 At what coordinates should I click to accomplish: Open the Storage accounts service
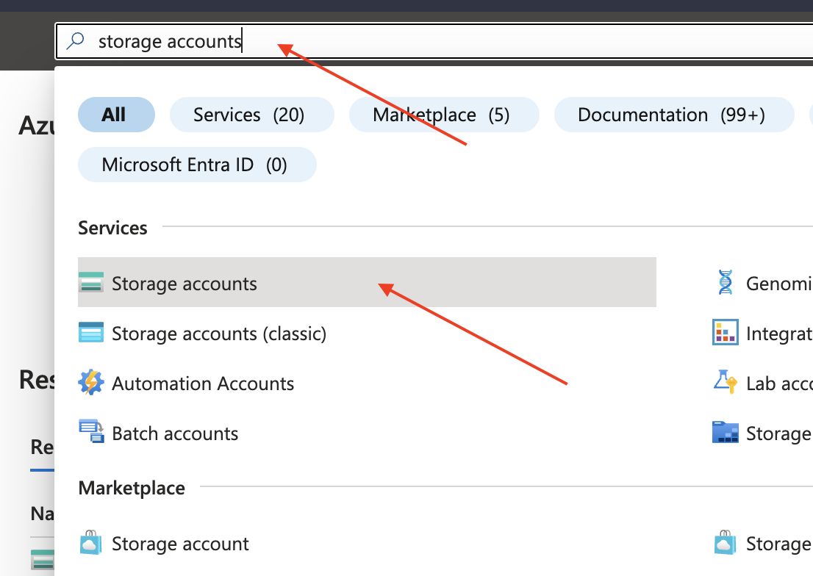click(x=367, y=283)
